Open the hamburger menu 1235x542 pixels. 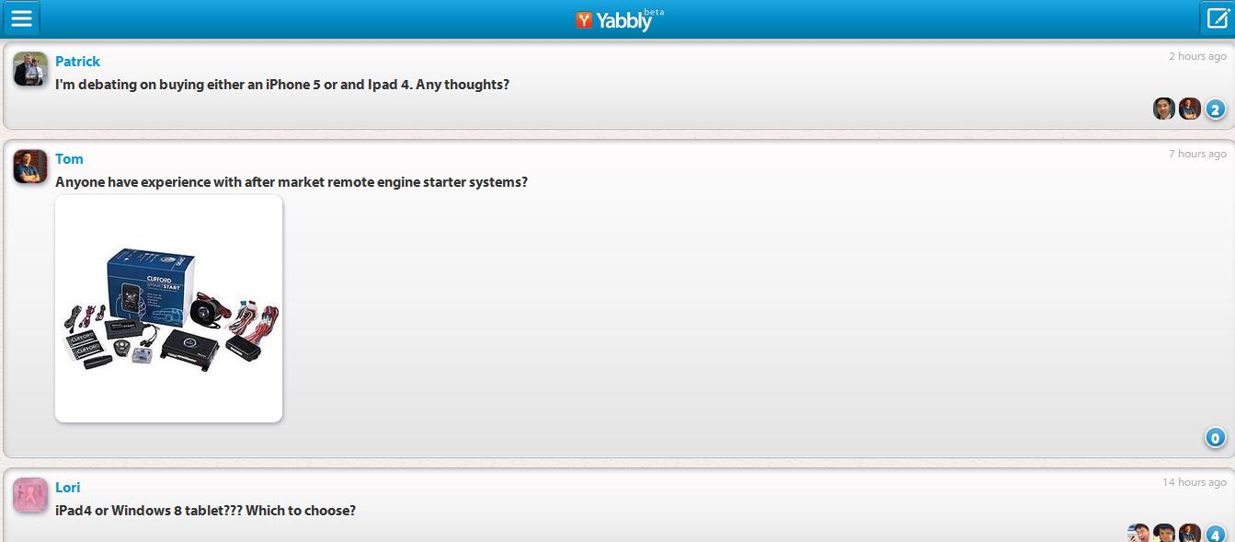[20, 18]
